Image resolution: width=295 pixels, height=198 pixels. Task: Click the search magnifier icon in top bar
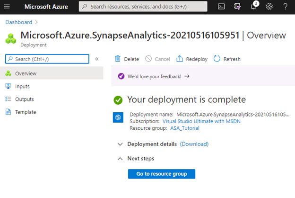[x=85, y=7]
